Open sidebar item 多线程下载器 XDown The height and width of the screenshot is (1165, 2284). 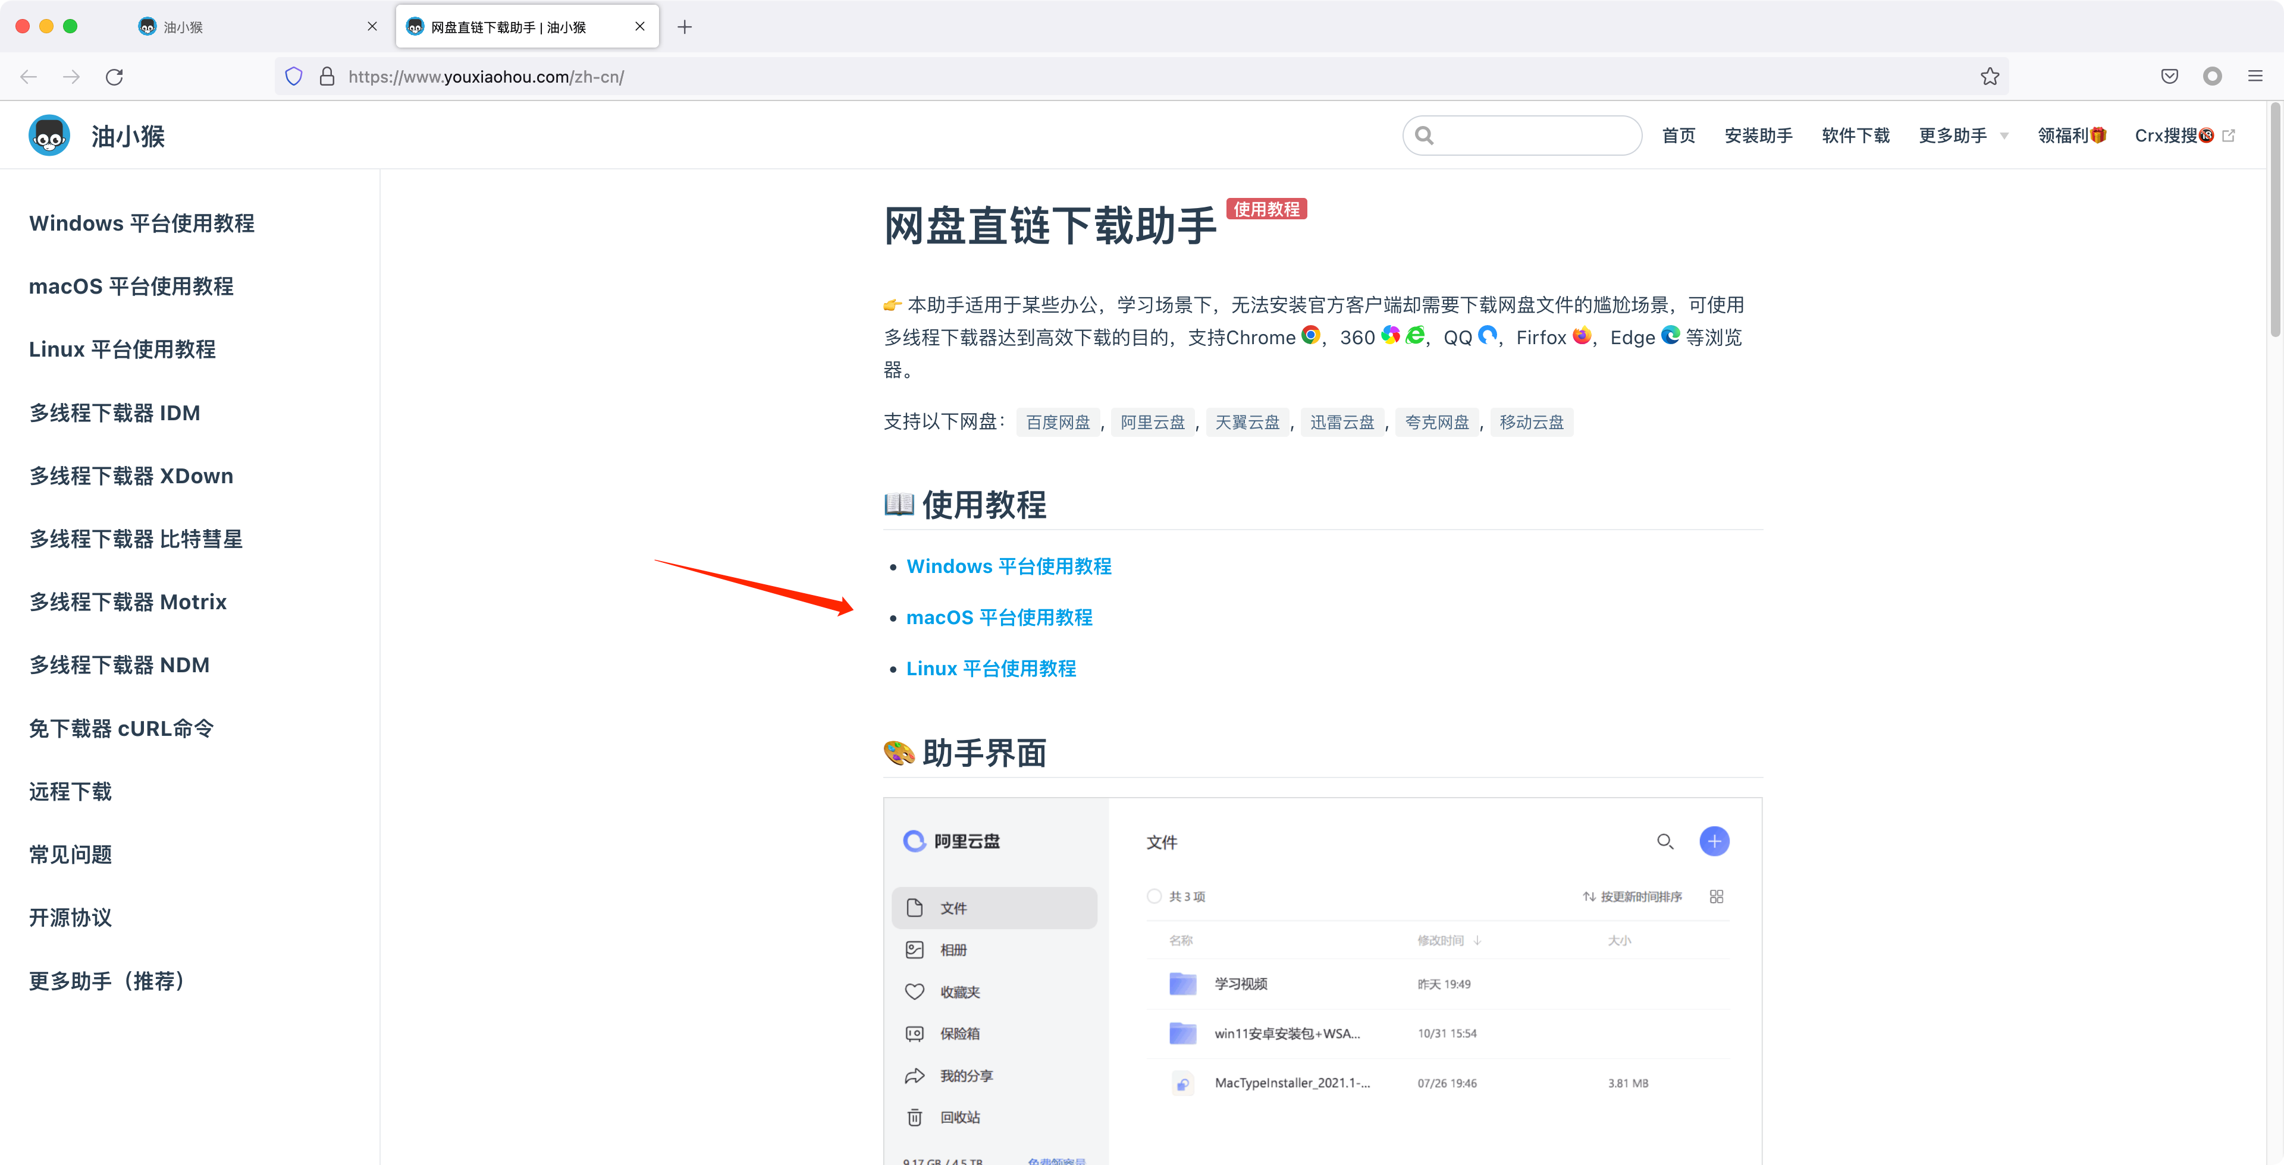pyautogui.click(x=131, y=476)
